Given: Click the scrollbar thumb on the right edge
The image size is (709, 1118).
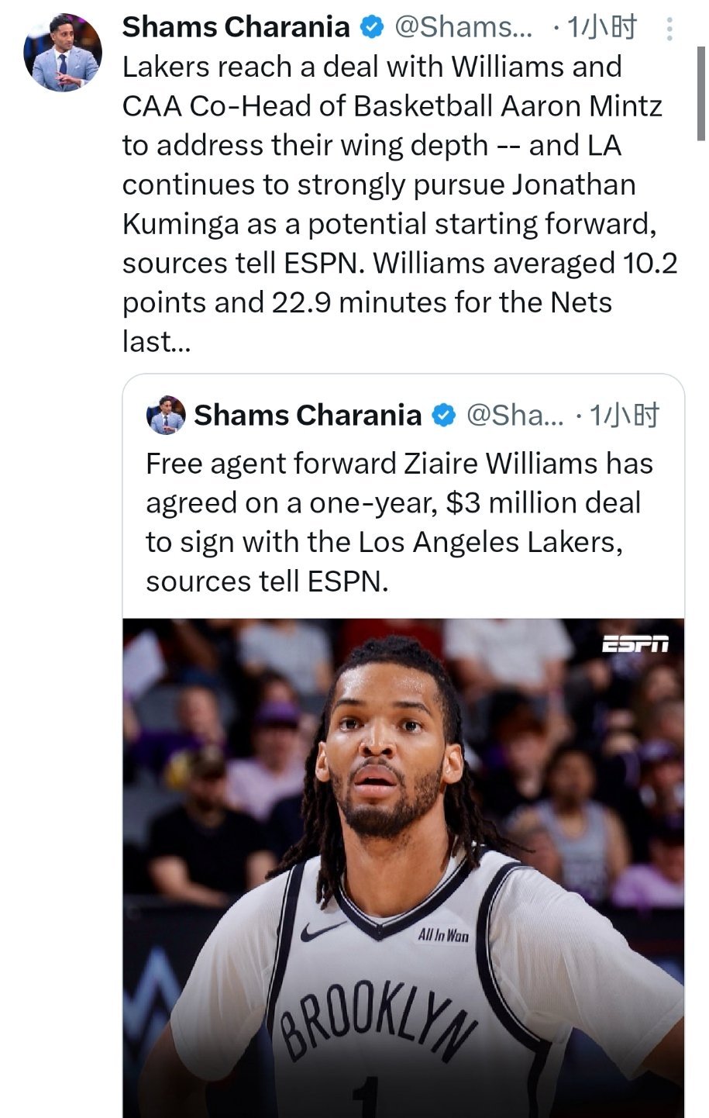Looking at the screenshot, I should click(700, 93).
